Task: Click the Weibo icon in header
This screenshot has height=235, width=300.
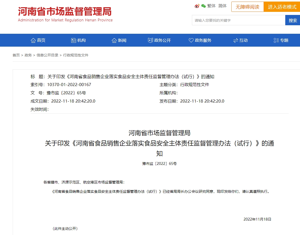Action: [x=197, y=6]
